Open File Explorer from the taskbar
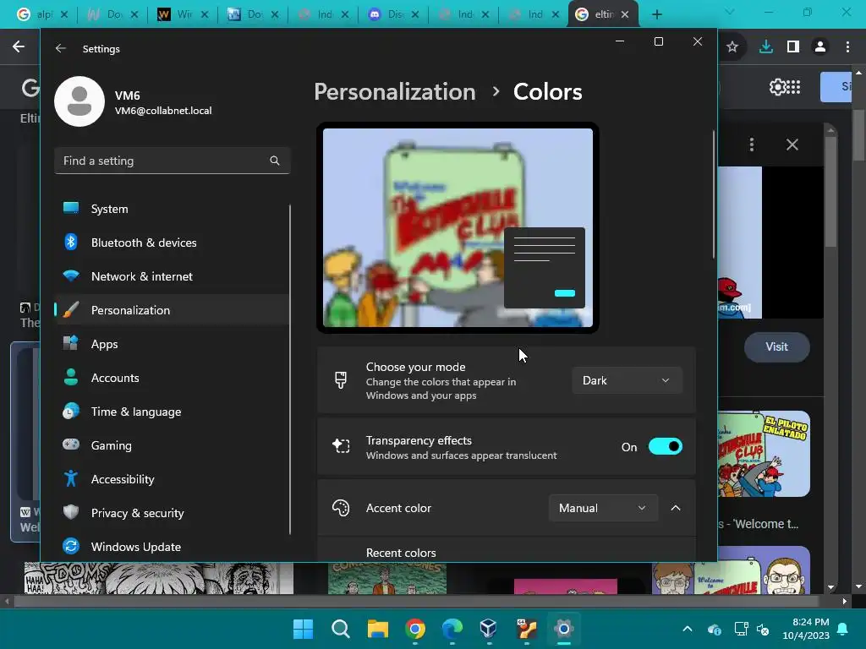Screen dimensions: 866x649 coord(378,629)
